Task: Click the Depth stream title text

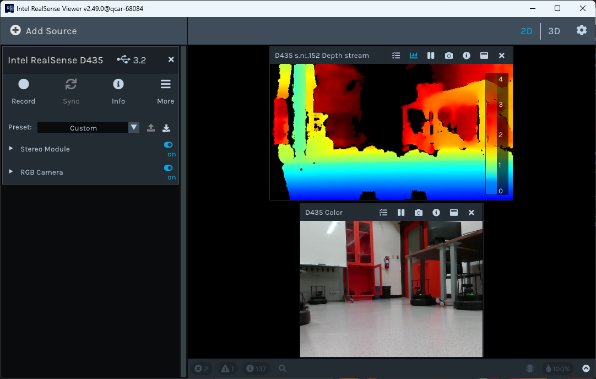Action: (x=322, y=56)
